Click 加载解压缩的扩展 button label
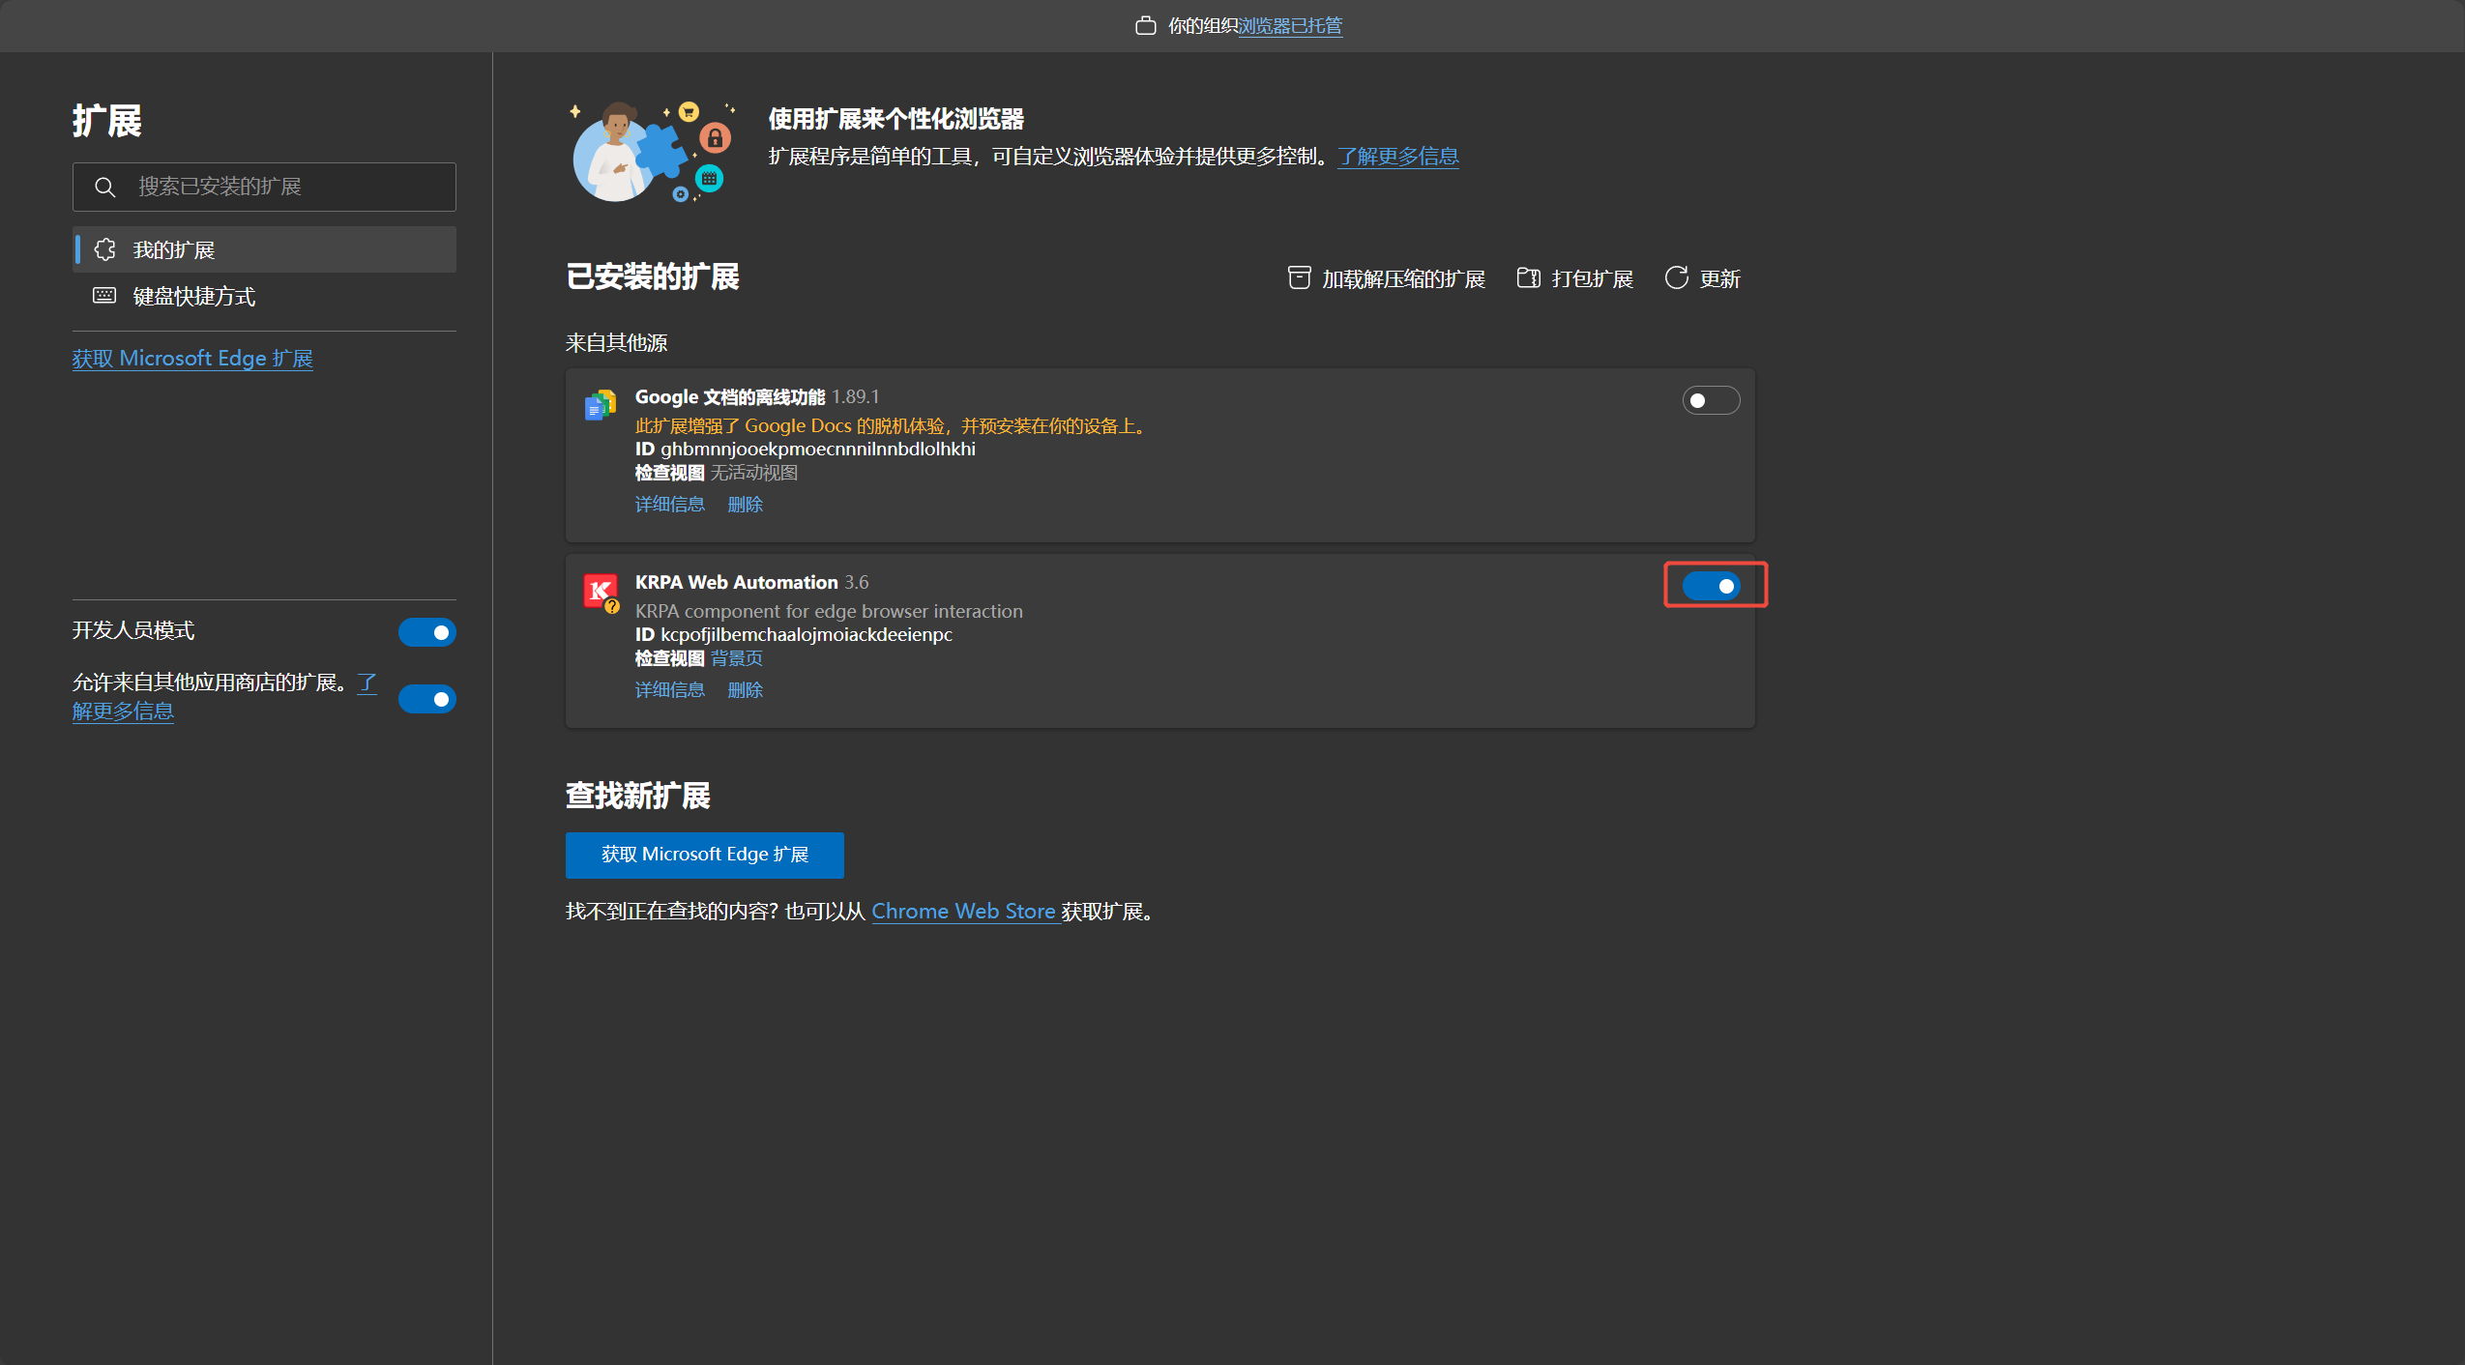Viewport: 2465px width, 1365px height. click(x=1403, y=279)
